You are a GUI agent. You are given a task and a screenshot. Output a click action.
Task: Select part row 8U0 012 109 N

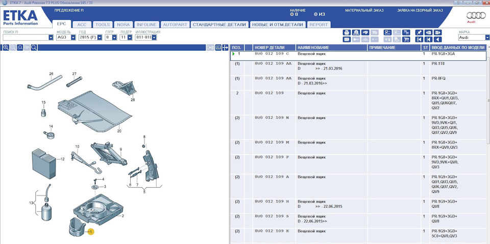coord(358,127)
